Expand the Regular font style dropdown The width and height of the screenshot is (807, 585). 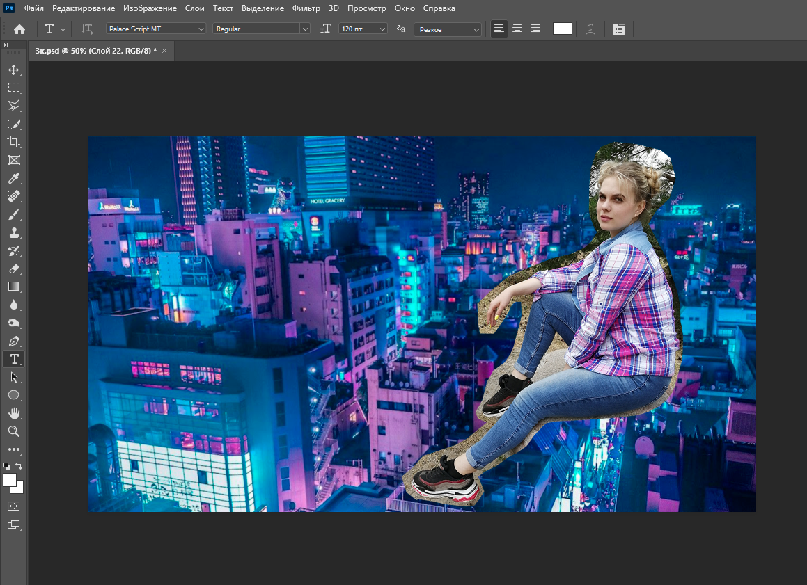(304, 29)
